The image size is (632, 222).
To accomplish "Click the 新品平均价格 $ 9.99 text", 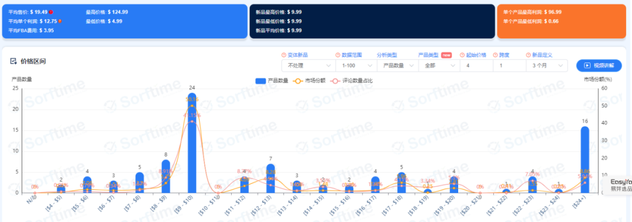I will (279, 30).
